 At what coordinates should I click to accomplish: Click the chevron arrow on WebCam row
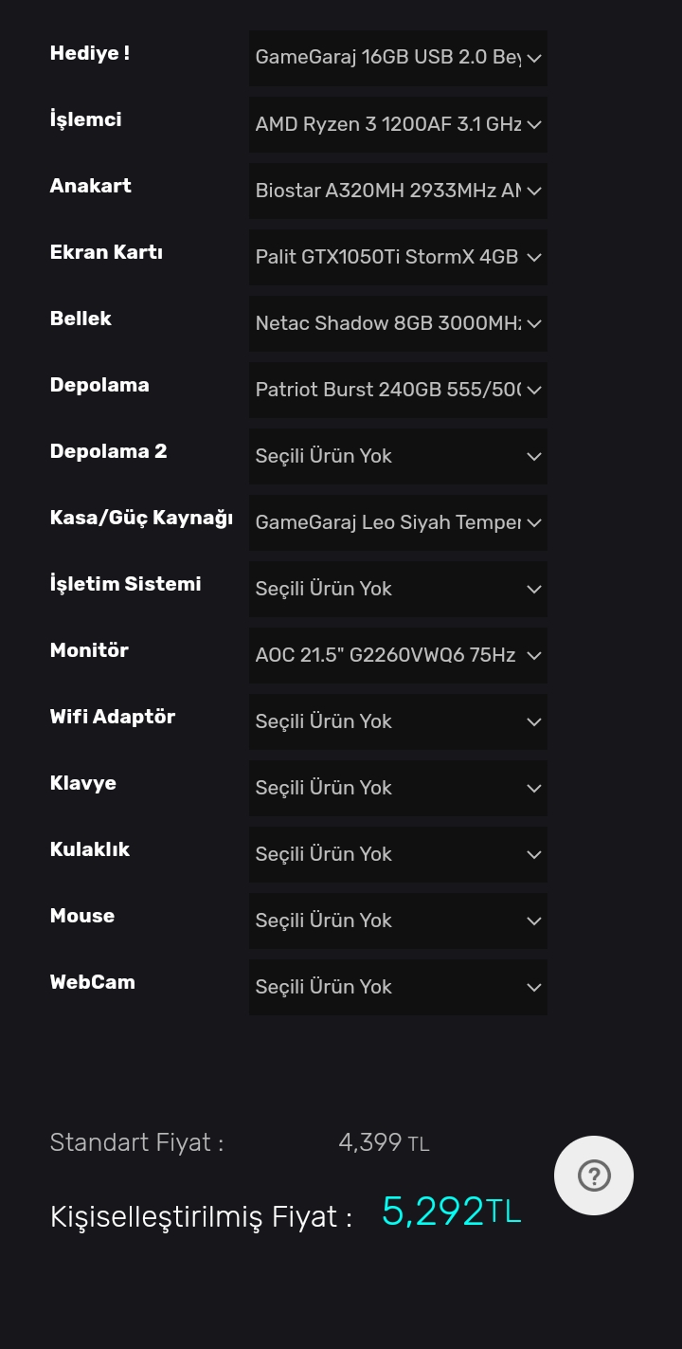[x=534, y=987]
